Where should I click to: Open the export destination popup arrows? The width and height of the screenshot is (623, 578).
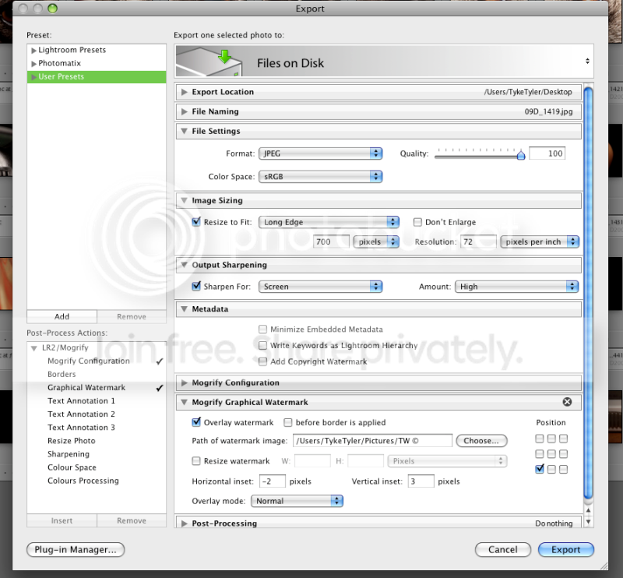586,62
